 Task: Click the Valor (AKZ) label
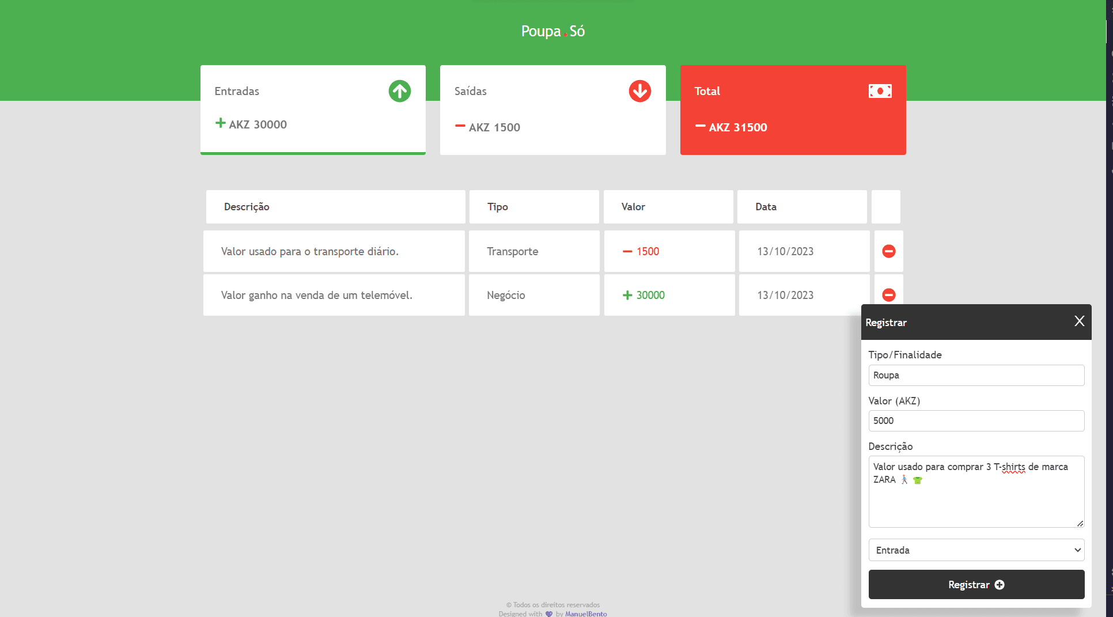point(894,401)
